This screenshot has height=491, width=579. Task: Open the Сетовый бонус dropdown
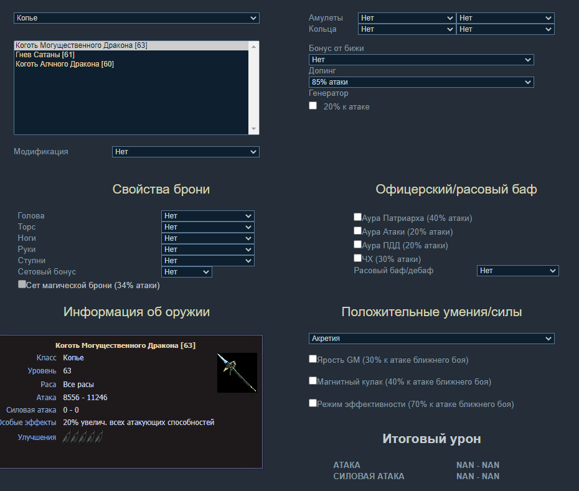coord(187,272)
